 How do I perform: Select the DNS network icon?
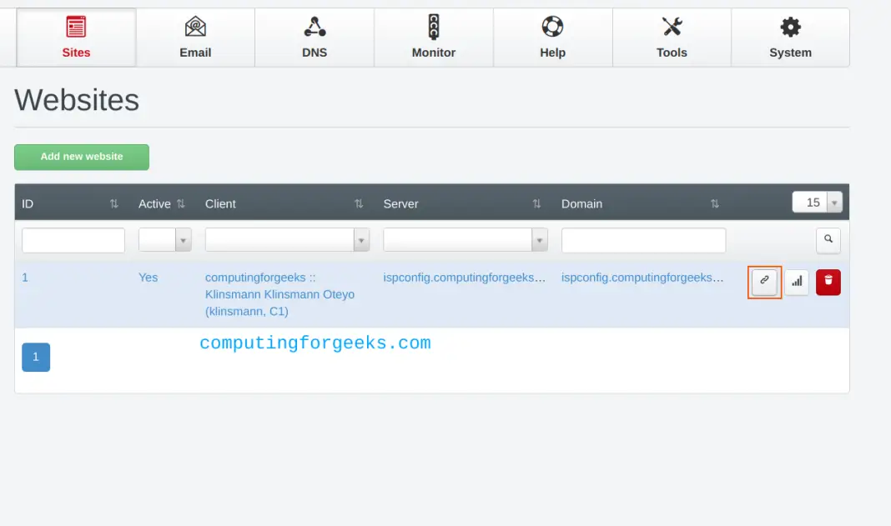(x=315, y=28)
